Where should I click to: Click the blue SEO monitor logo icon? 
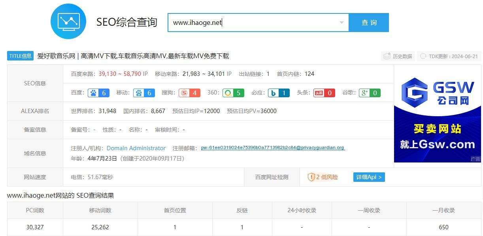coord(69,21)
